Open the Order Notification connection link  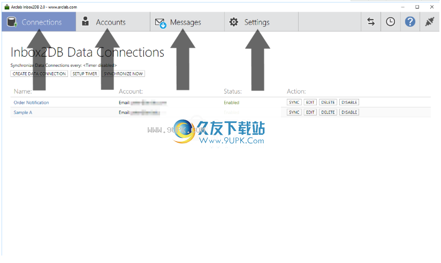(x=31, y=103)
